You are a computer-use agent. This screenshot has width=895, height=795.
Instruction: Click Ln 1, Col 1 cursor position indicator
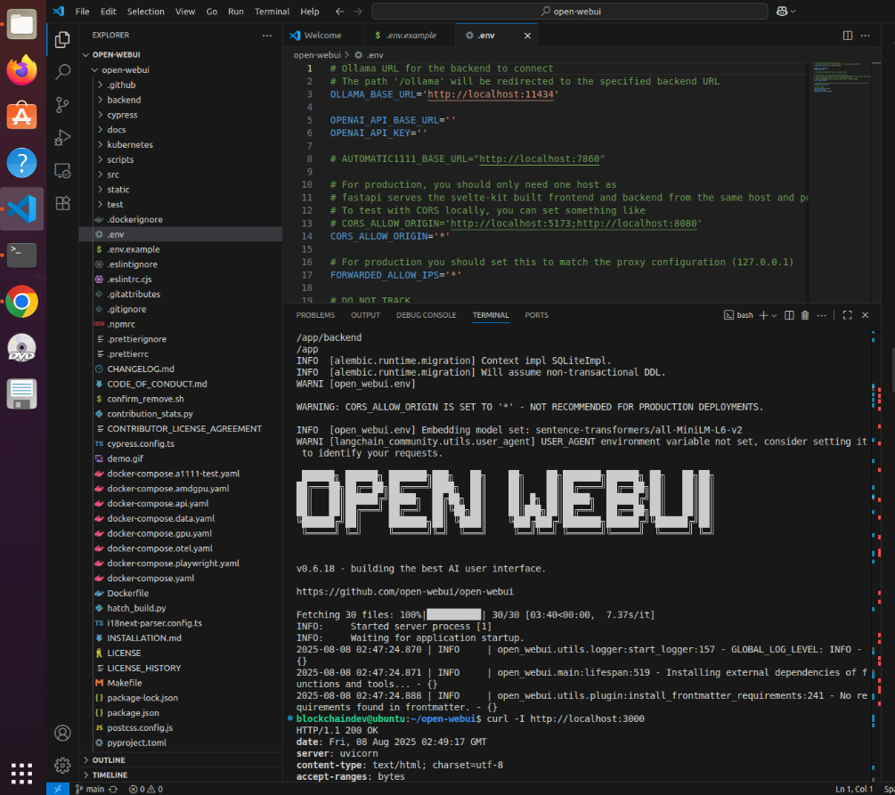pos(854,789)
